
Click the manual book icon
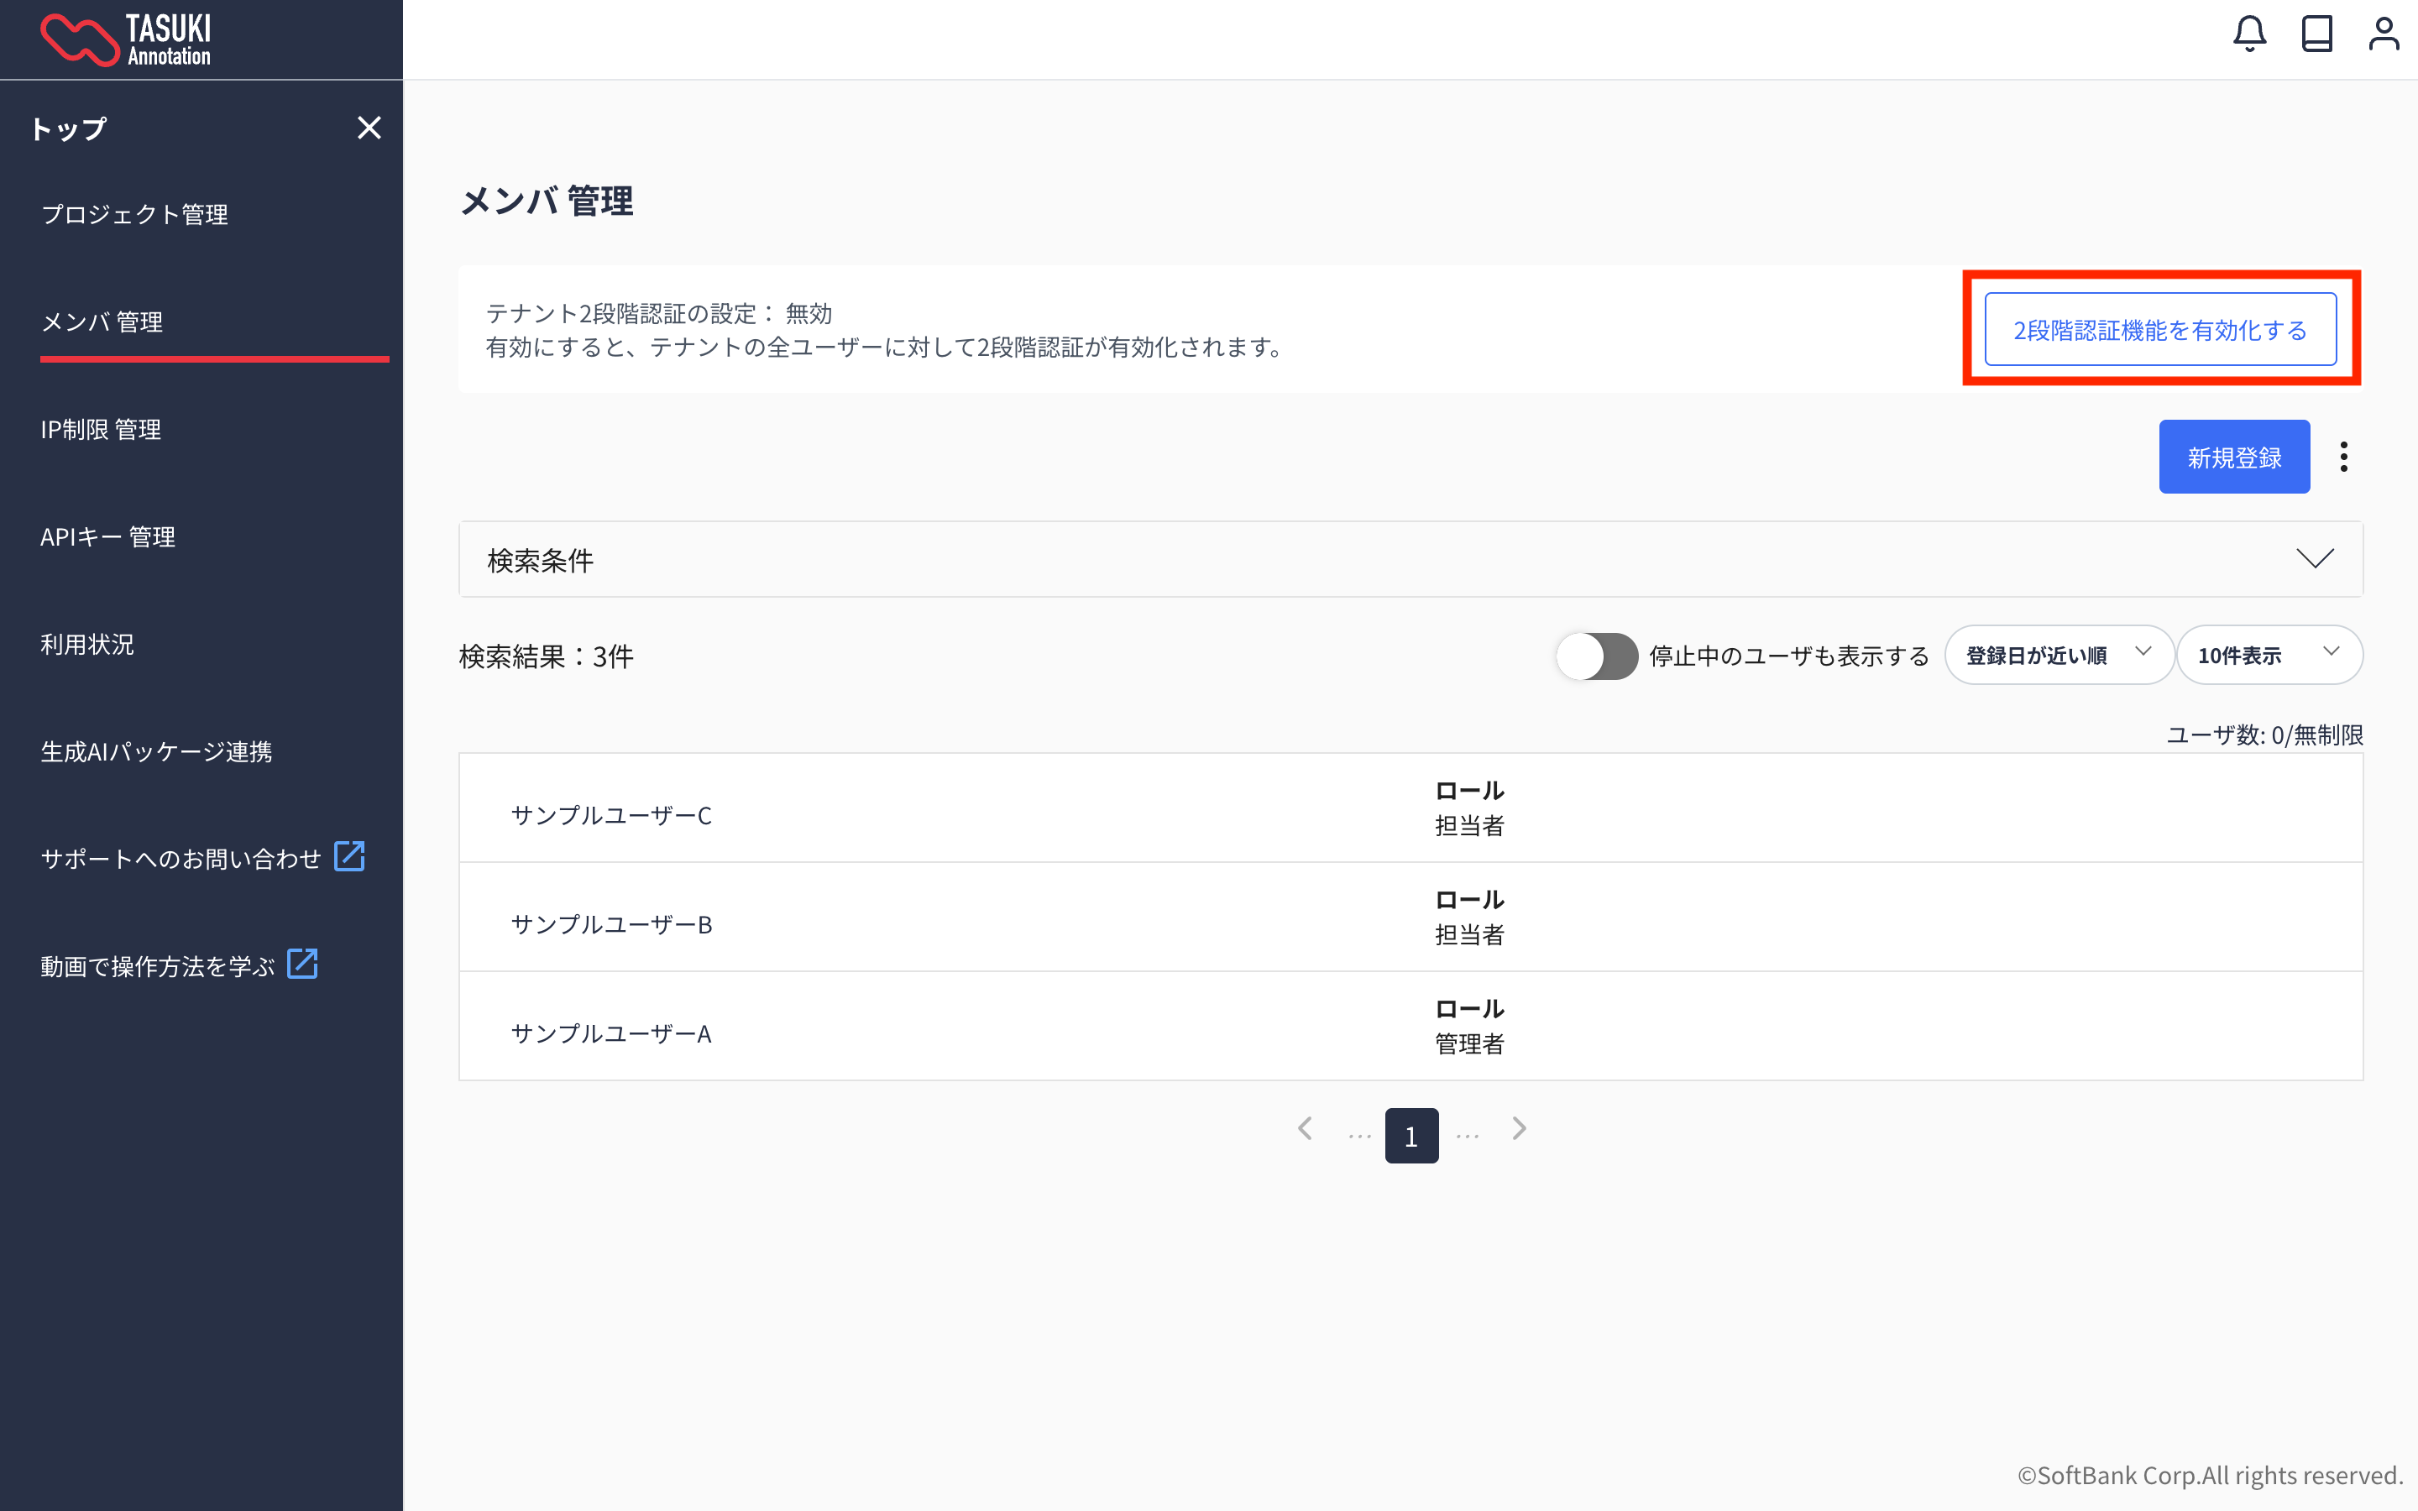click(x=2316, y=34)
